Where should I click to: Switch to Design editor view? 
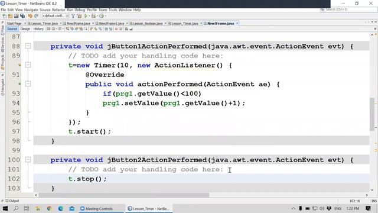[25, 29]
